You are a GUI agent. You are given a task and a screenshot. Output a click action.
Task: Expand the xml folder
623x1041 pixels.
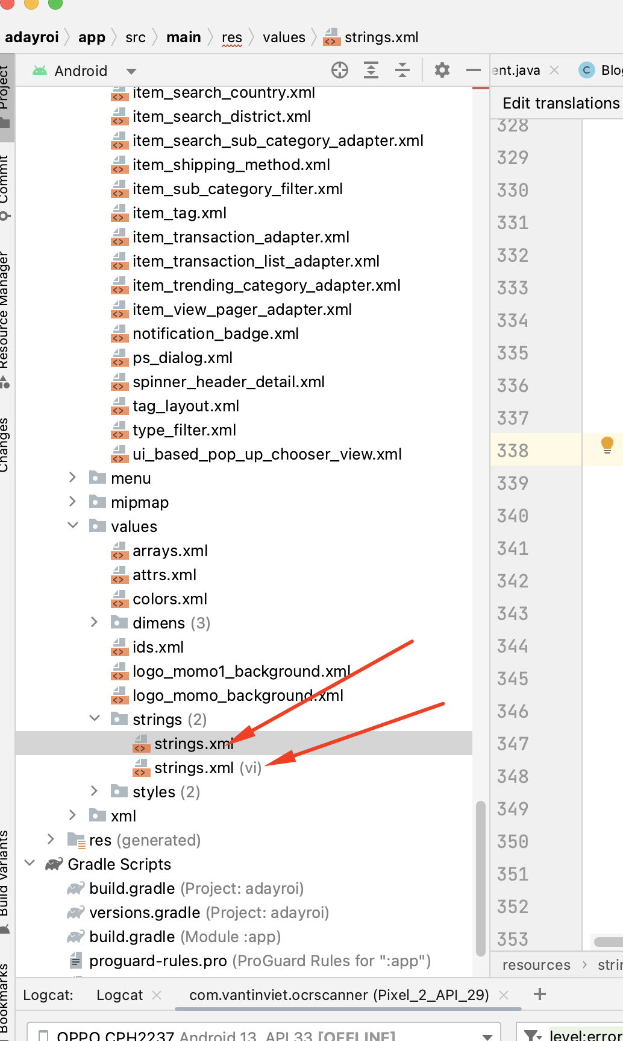(x=73, y=815)
